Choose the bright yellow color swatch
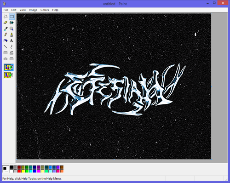This screenshot has height=183, width=230. tap(23, 171)
